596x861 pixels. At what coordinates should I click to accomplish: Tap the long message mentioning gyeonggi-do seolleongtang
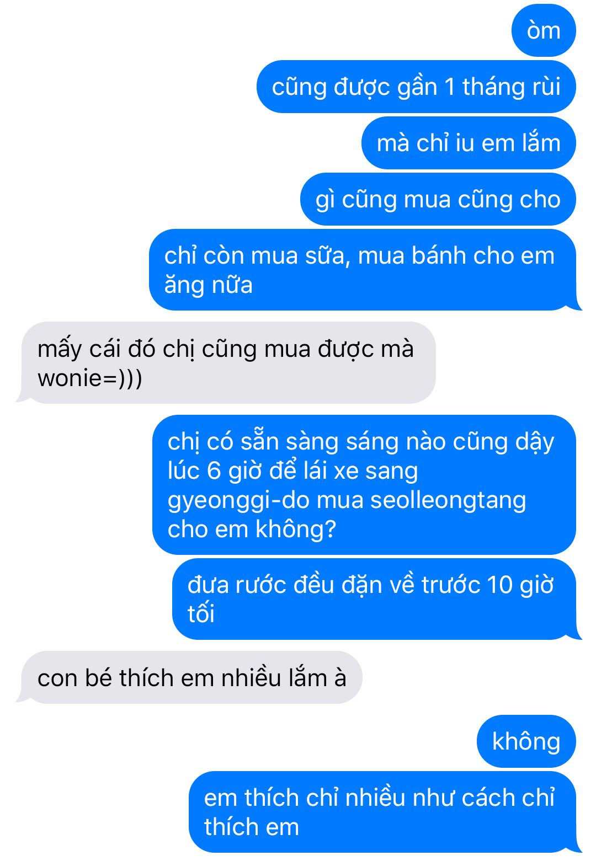364,485
